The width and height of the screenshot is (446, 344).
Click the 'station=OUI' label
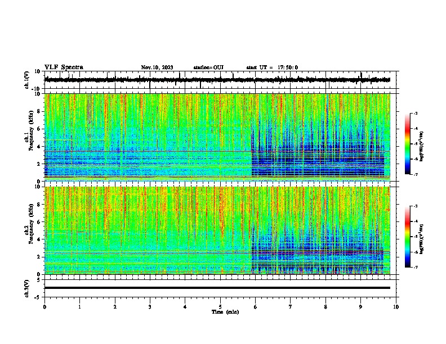coord(208,67)
